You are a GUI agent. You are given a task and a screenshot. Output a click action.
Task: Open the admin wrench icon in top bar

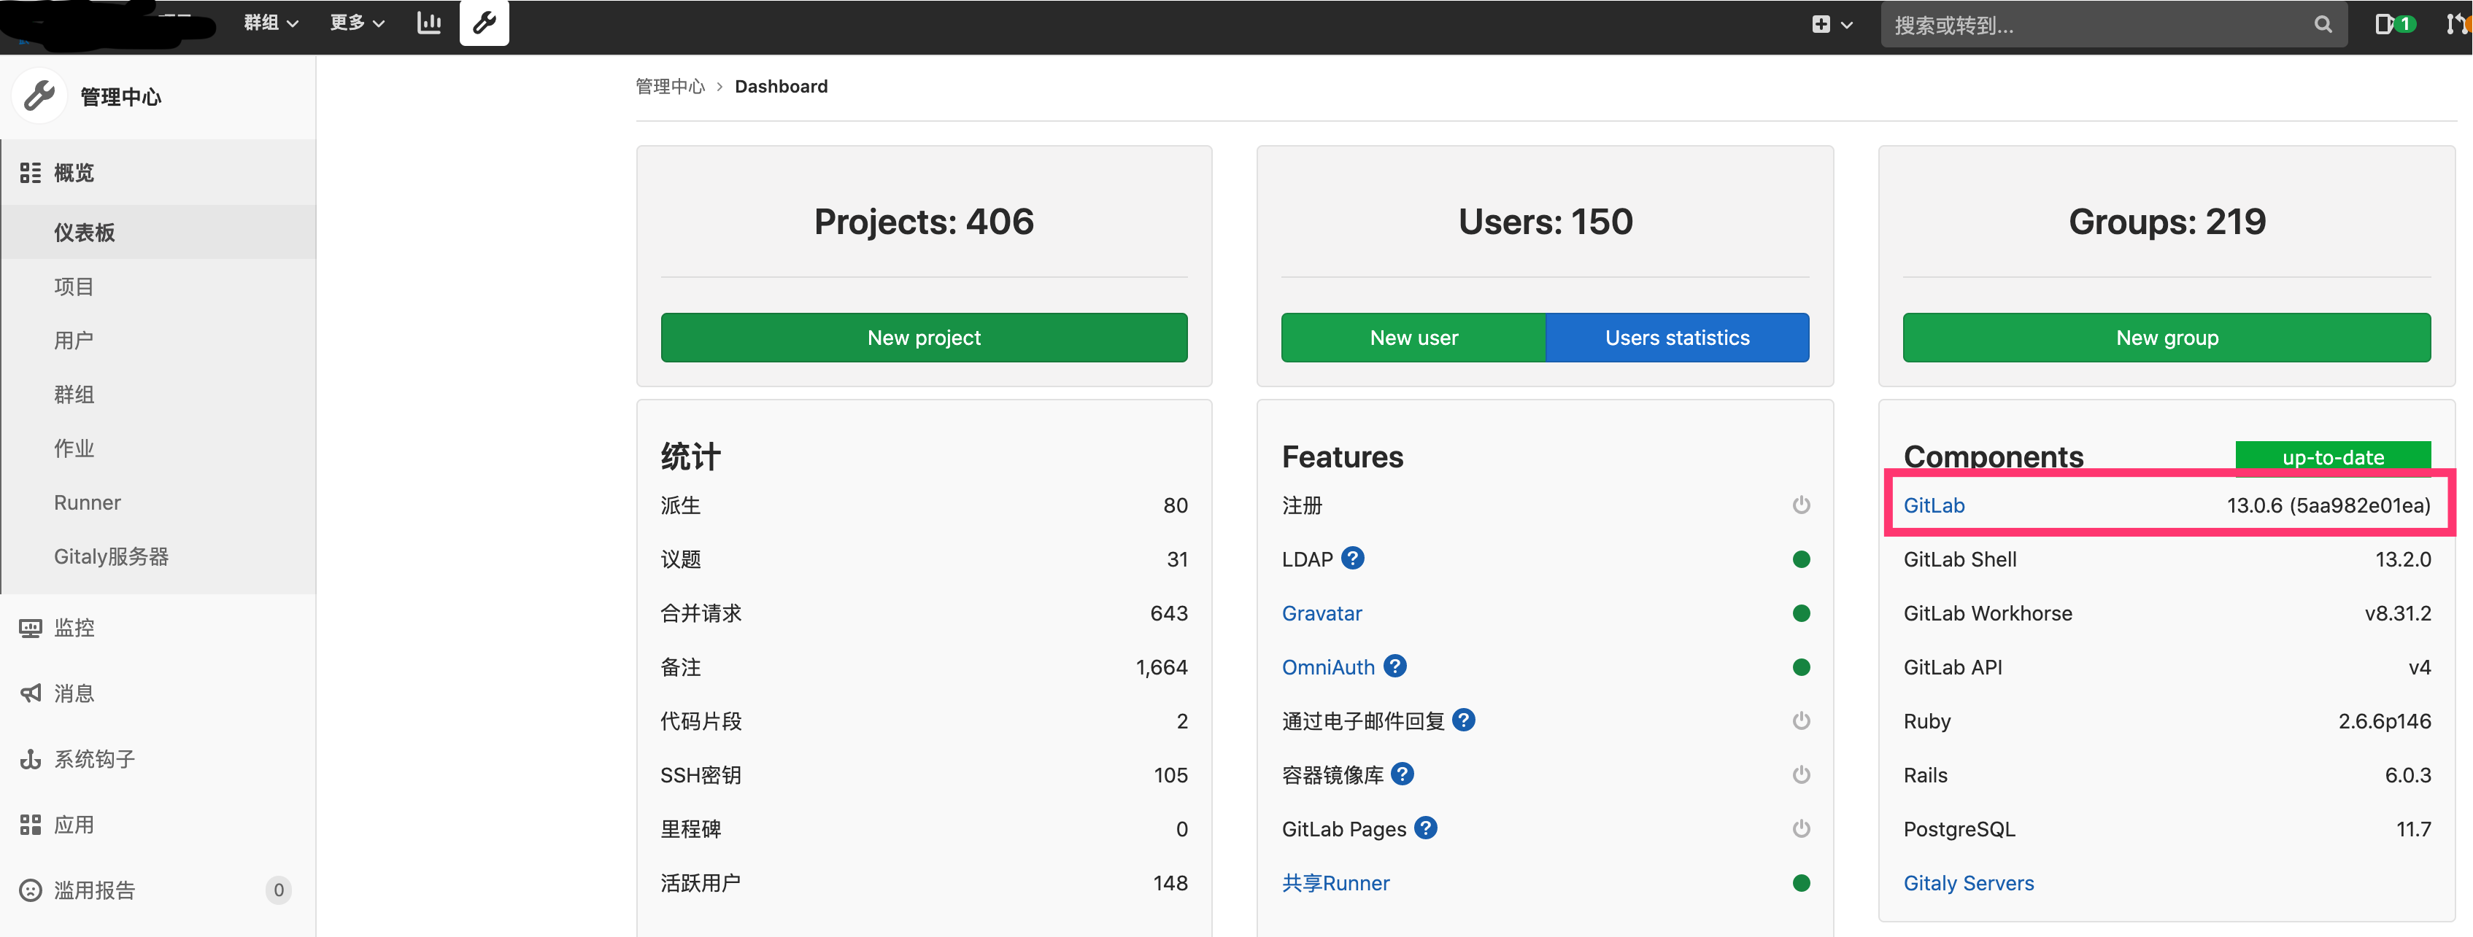(x=484, y=23)
